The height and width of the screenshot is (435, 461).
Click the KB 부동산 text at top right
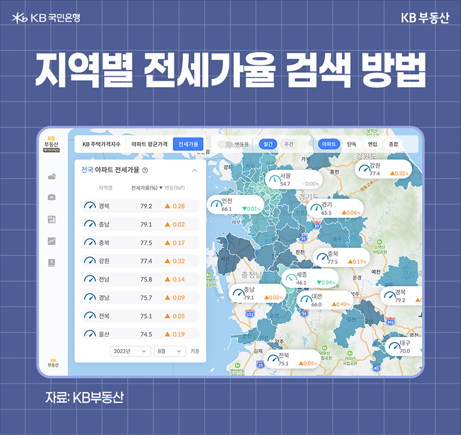tap(425, 18)
